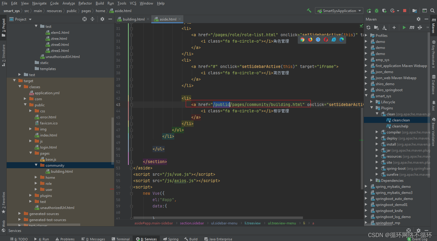The image size is (437, 241).
Task: Open the Event Log
Action: click(417, 239)
